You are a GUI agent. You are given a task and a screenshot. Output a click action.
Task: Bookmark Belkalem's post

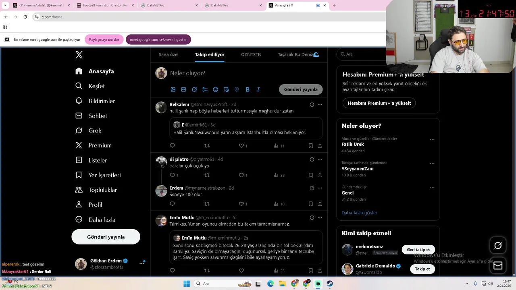(310, 146)
